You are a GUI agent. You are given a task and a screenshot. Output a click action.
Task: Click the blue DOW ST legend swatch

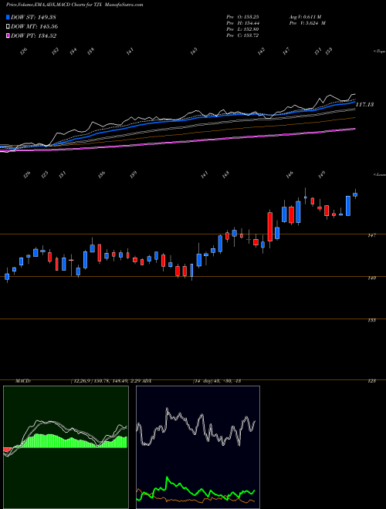(x=8, y=18)
